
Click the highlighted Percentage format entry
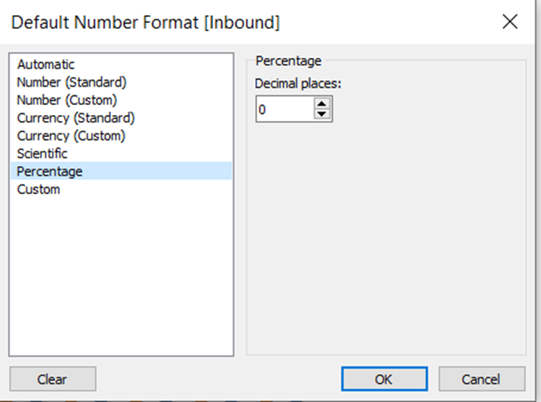coord(49,171)
